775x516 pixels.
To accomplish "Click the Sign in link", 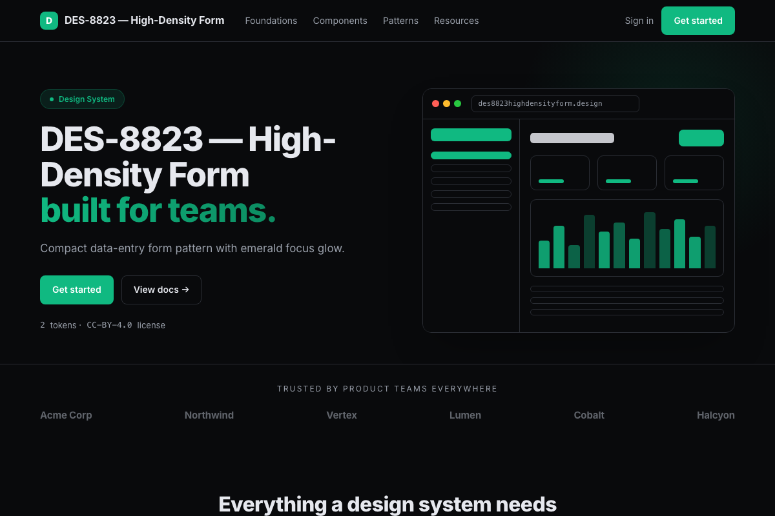I will pos(639,21).
